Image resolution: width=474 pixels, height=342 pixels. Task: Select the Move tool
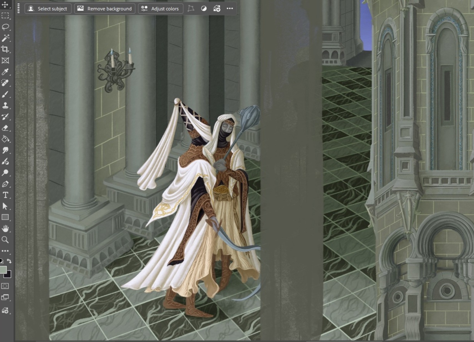(x=5, y=5)
